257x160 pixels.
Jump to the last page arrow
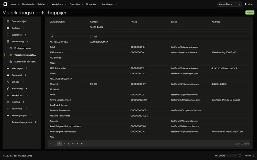(x=82, y=144)
